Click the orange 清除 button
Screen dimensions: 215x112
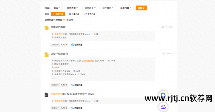141,8
